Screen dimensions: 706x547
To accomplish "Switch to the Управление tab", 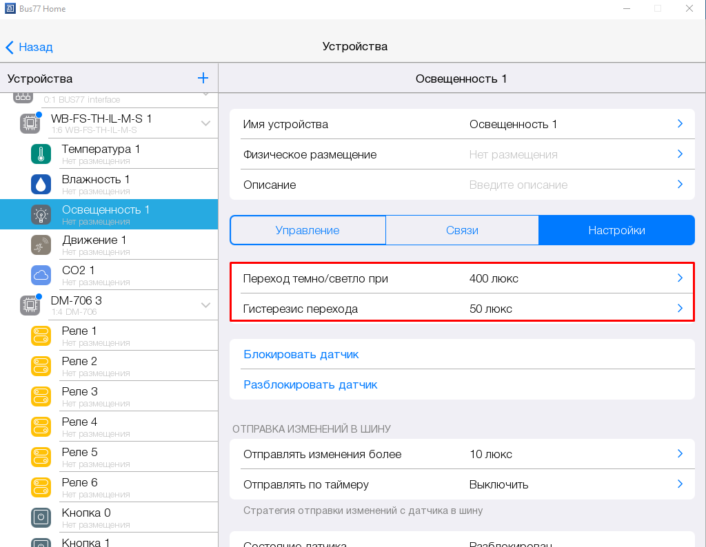I will [x=307, y=231].
